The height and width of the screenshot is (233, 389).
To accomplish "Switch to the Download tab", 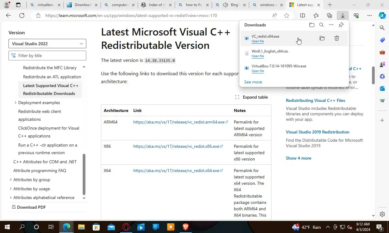I will [83, 5].
